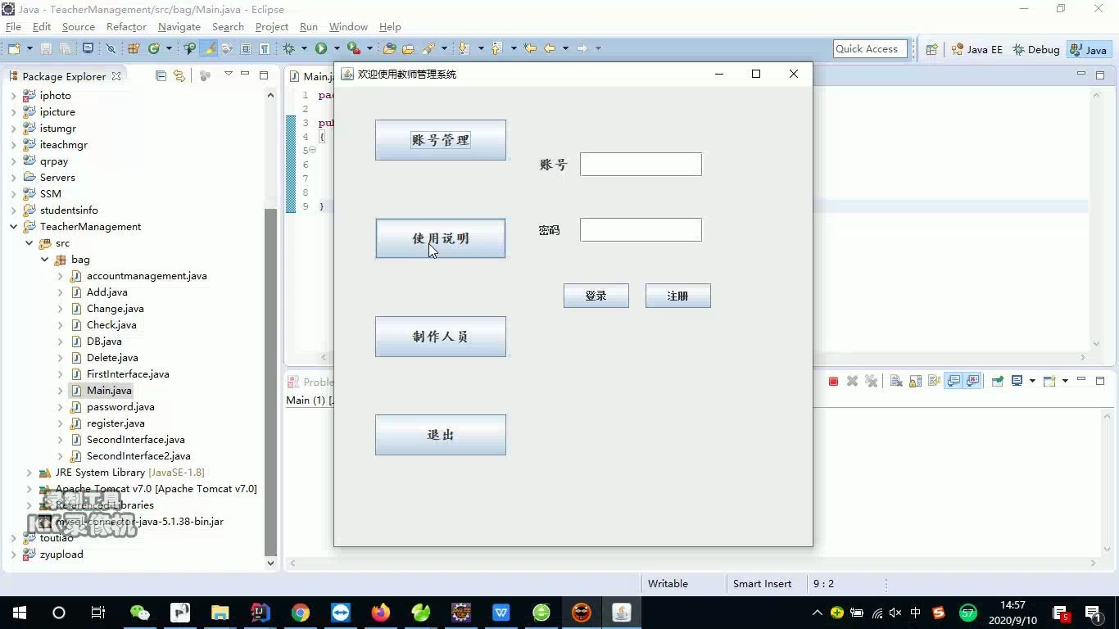Viewport: 1119px width, 629px height.
Task: Collapse the bag package in Package Explorer
Action: coord(44,259)
